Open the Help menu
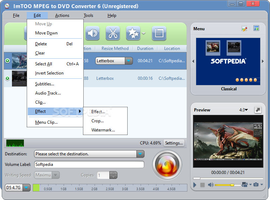Viewport: 270px width, 200px height. (112, 15)
